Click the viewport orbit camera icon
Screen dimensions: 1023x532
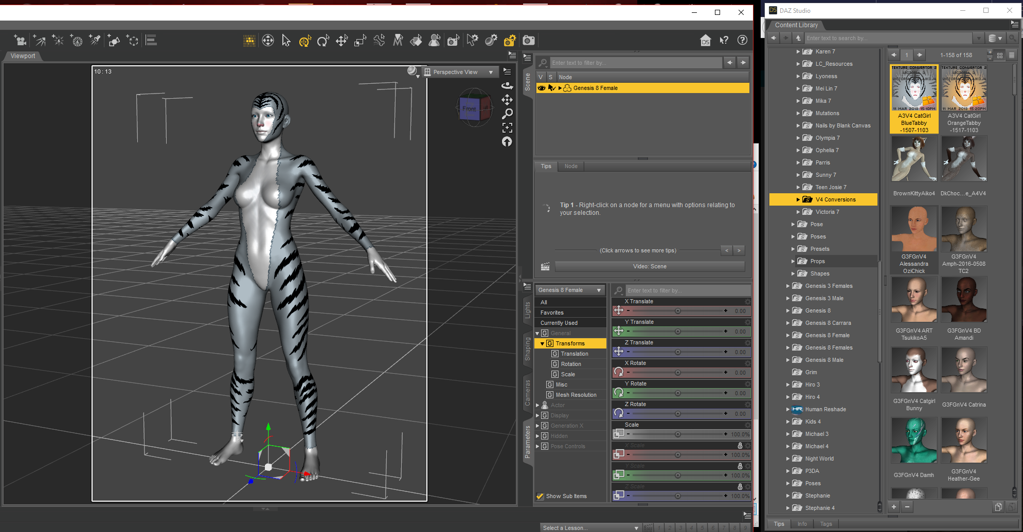pos(507,85)
